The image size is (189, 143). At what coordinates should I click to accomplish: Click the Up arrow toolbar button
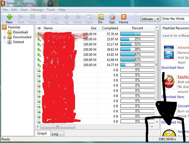pyautogui.click(x=66, y=19)
